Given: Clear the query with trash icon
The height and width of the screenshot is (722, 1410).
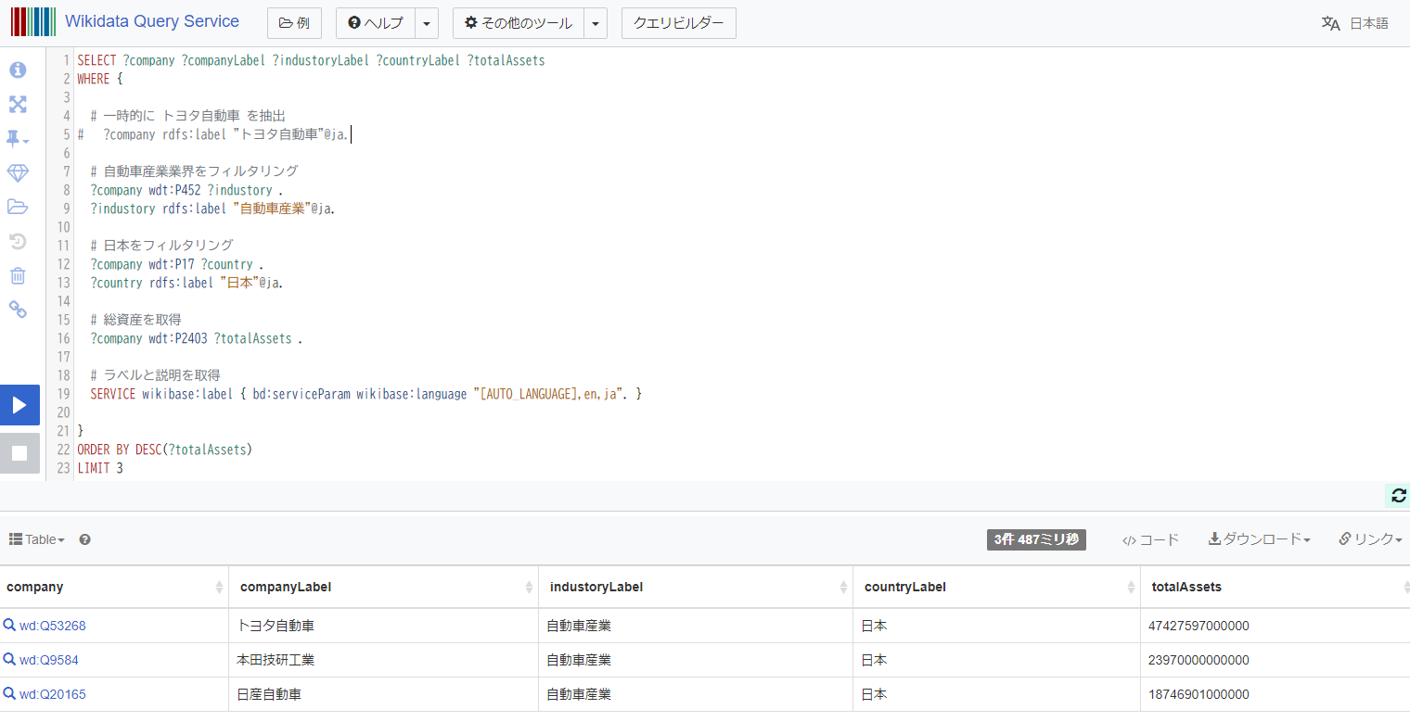Looking at the screenshot, I should pyautogui.click(x=18, y=275).
